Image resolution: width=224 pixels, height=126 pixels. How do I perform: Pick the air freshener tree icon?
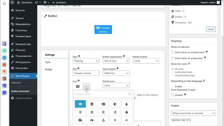pos(126,104)
